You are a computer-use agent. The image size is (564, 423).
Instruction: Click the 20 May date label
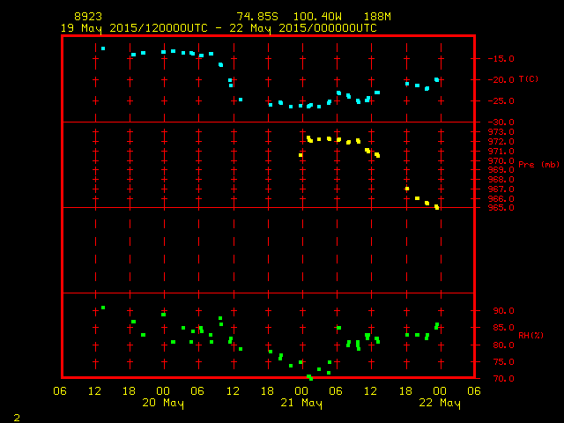click(x=163, y=403)
